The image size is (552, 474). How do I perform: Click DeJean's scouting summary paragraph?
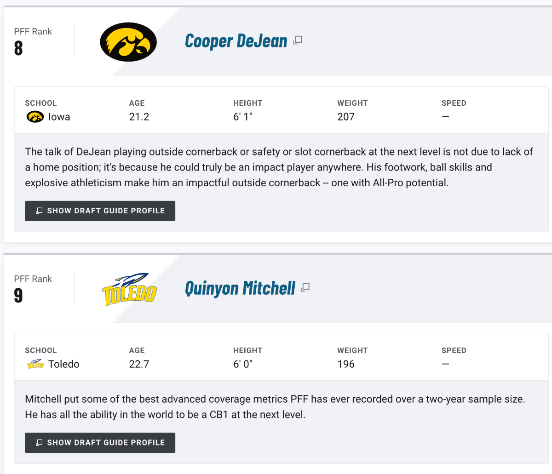(x=276, y=167)
